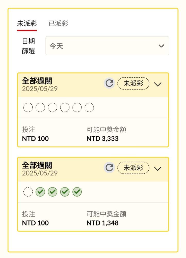Click the dashed pending circle in second card
Screen dimensions: 186x258
pos(28,192)
